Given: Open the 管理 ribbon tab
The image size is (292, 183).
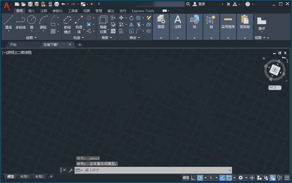Looking at the screenshot, I should 99,11.
